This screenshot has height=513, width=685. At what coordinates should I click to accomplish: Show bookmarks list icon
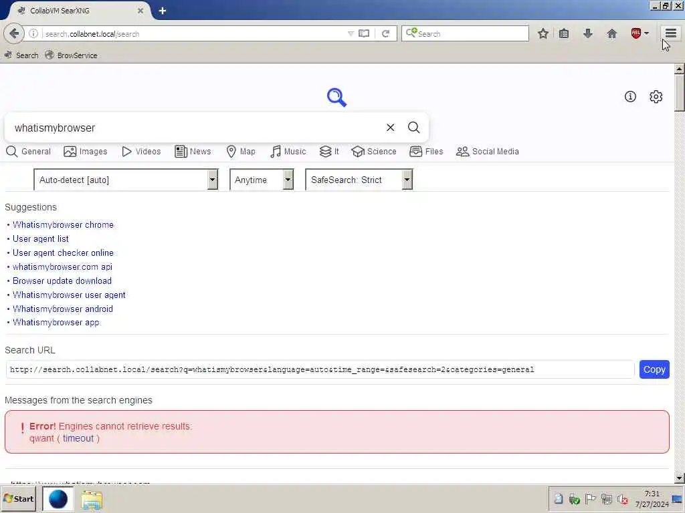tap(563, 33)
